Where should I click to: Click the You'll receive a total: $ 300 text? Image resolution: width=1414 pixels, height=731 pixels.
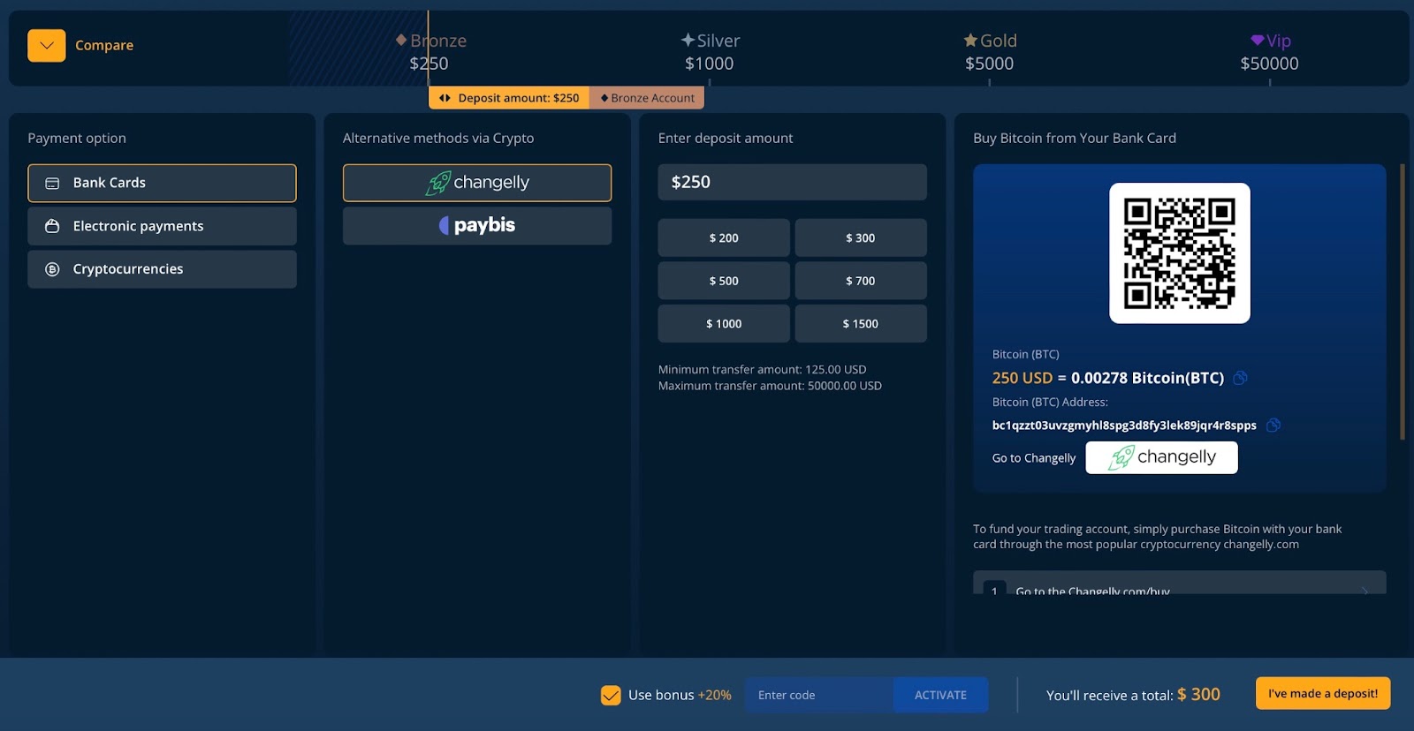click(1133, 695)
